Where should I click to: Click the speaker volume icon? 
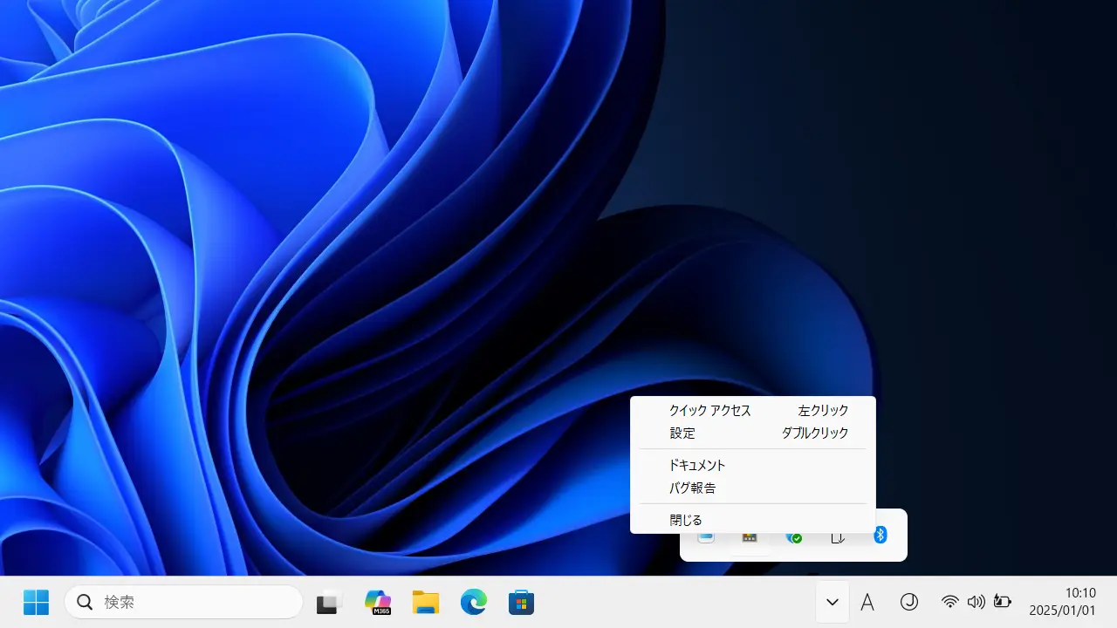pos(977,602)
